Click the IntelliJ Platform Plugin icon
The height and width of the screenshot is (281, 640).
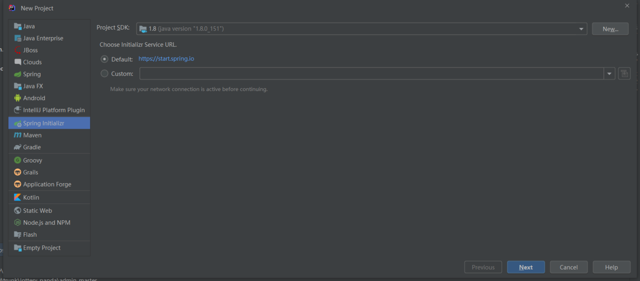pyautogui.click(x=18, y=110)
